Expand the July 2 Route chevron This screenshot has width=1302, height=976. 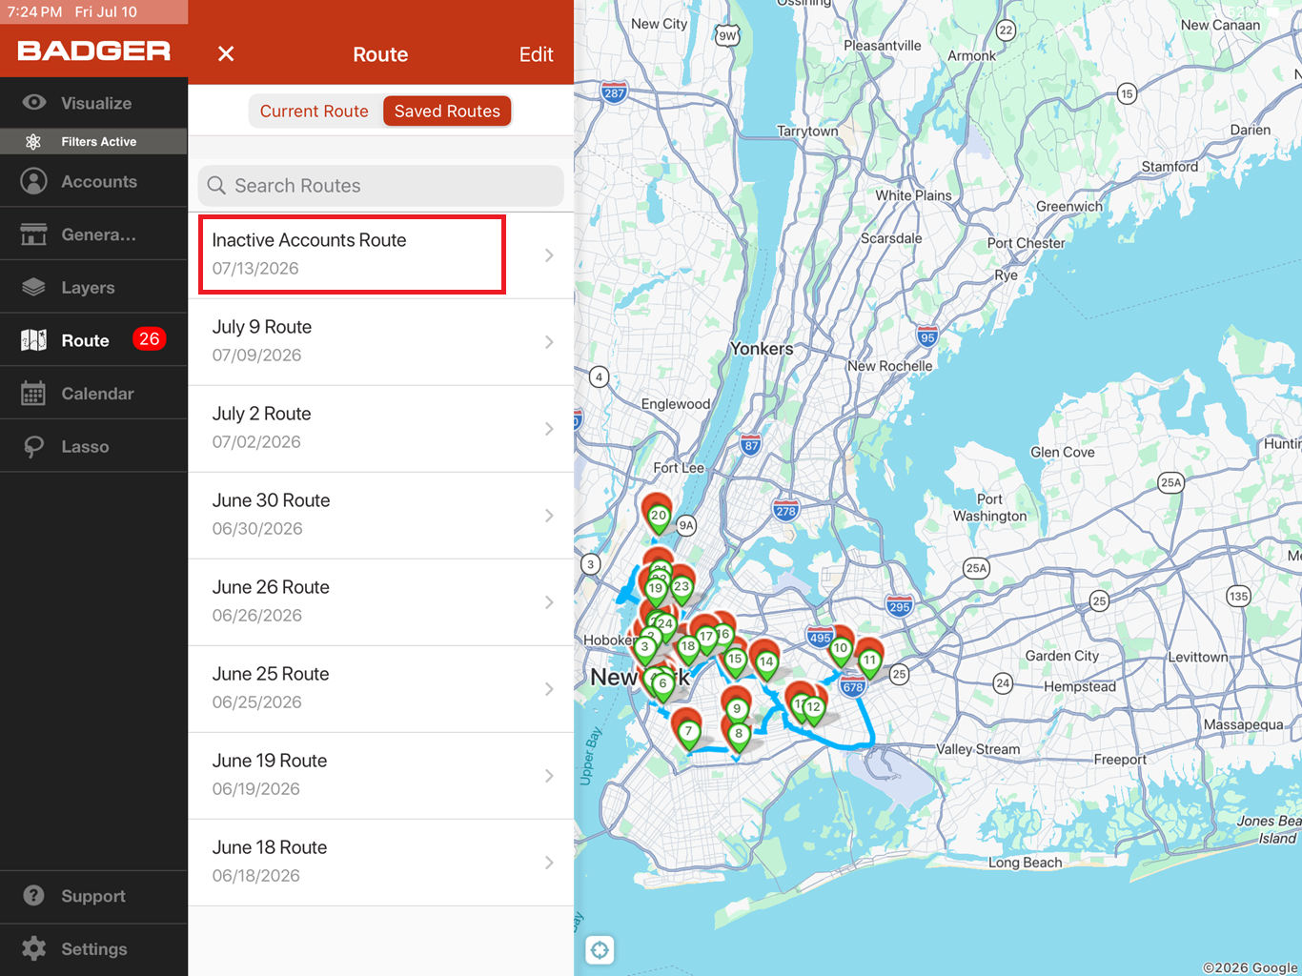point(549,429)
